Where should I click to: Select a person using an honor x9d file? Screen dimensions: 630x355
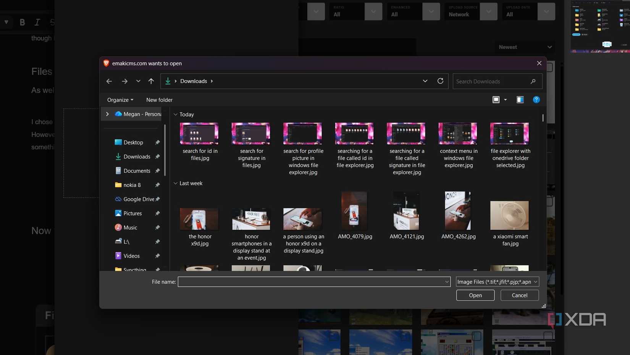(303, 231)
